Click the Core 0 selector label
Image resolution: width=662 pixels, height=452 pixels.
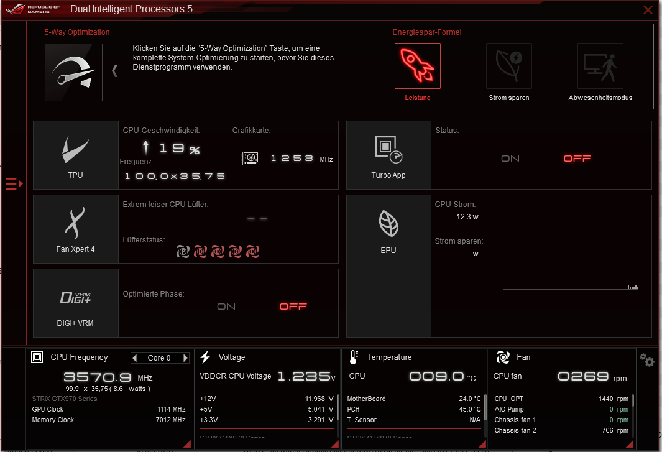click(x=159, y=358)
